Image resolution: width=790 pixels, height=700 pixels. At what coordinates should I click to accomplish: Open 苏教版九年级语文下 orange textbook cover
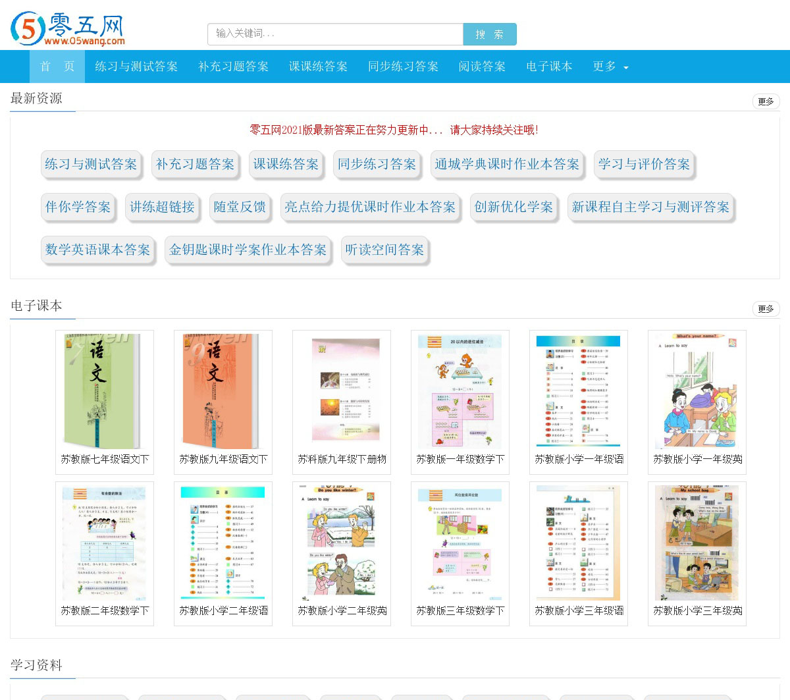point(223,392)
